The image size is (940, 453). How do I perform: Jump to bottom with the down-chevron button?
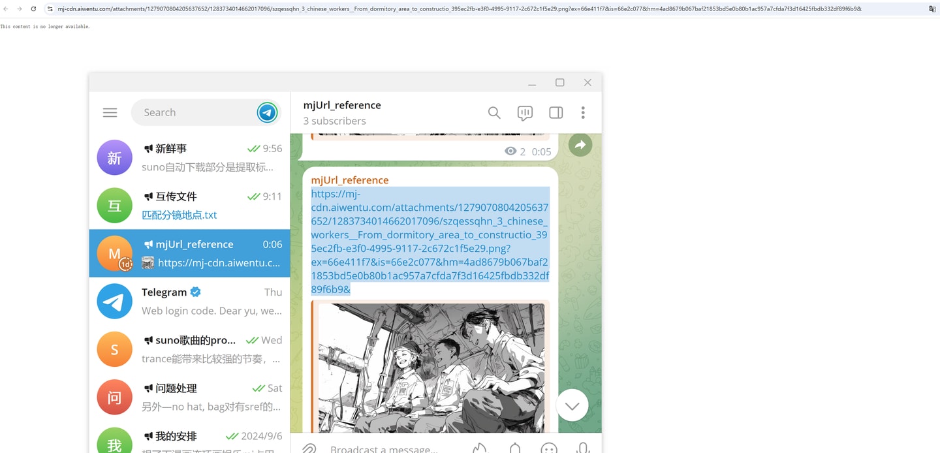(572, 406)
